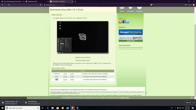
Task: Expand options for Grading Checkpoint pdf download
Action: point(21,103)
